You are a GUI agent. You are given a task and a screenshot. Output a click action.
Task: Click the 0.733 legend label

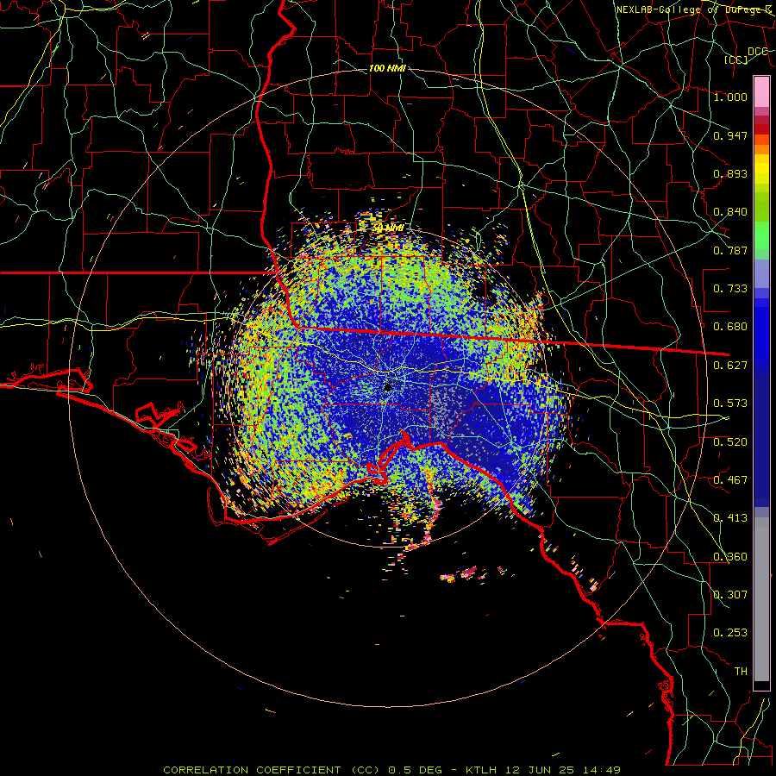click(730, 289)
